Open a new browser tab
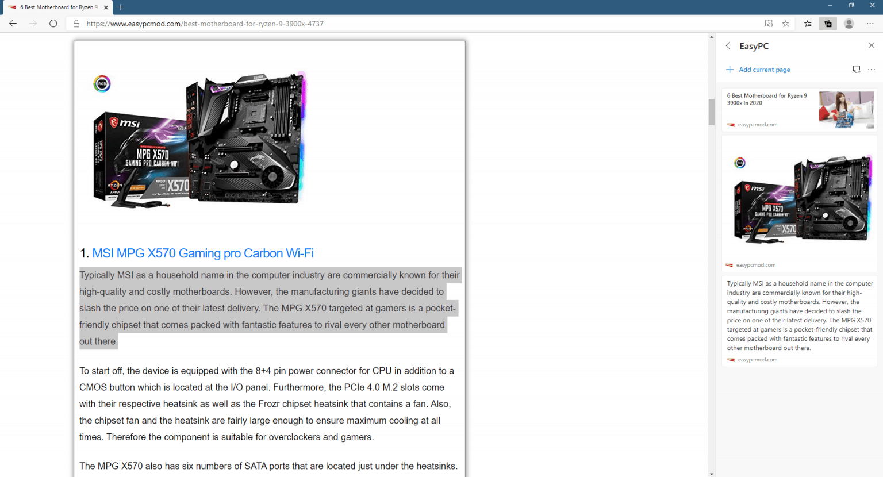The image size is (883, 477). pos(120,7)
